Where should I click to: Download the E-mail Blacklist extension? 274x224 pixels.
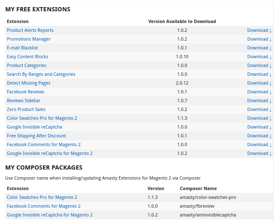point(259,48)
